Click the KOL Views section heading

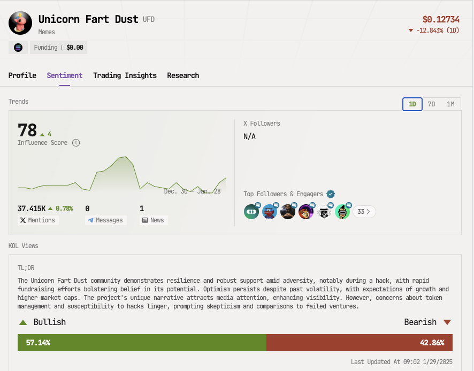[x=24, y=246]
